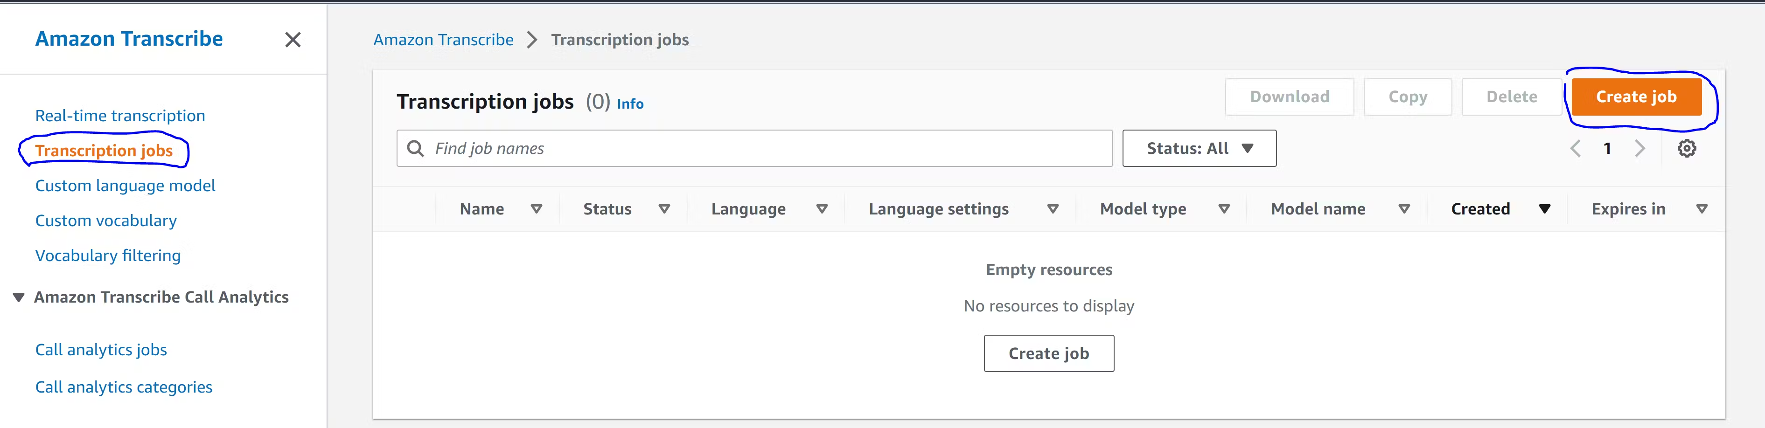
Task: Click the Find job names search field
Action: pyautogui.click(x=753, y=149)
